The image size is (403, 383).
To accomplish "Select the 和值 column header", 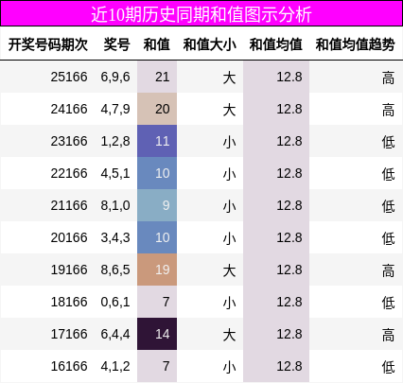I will 157,44.
